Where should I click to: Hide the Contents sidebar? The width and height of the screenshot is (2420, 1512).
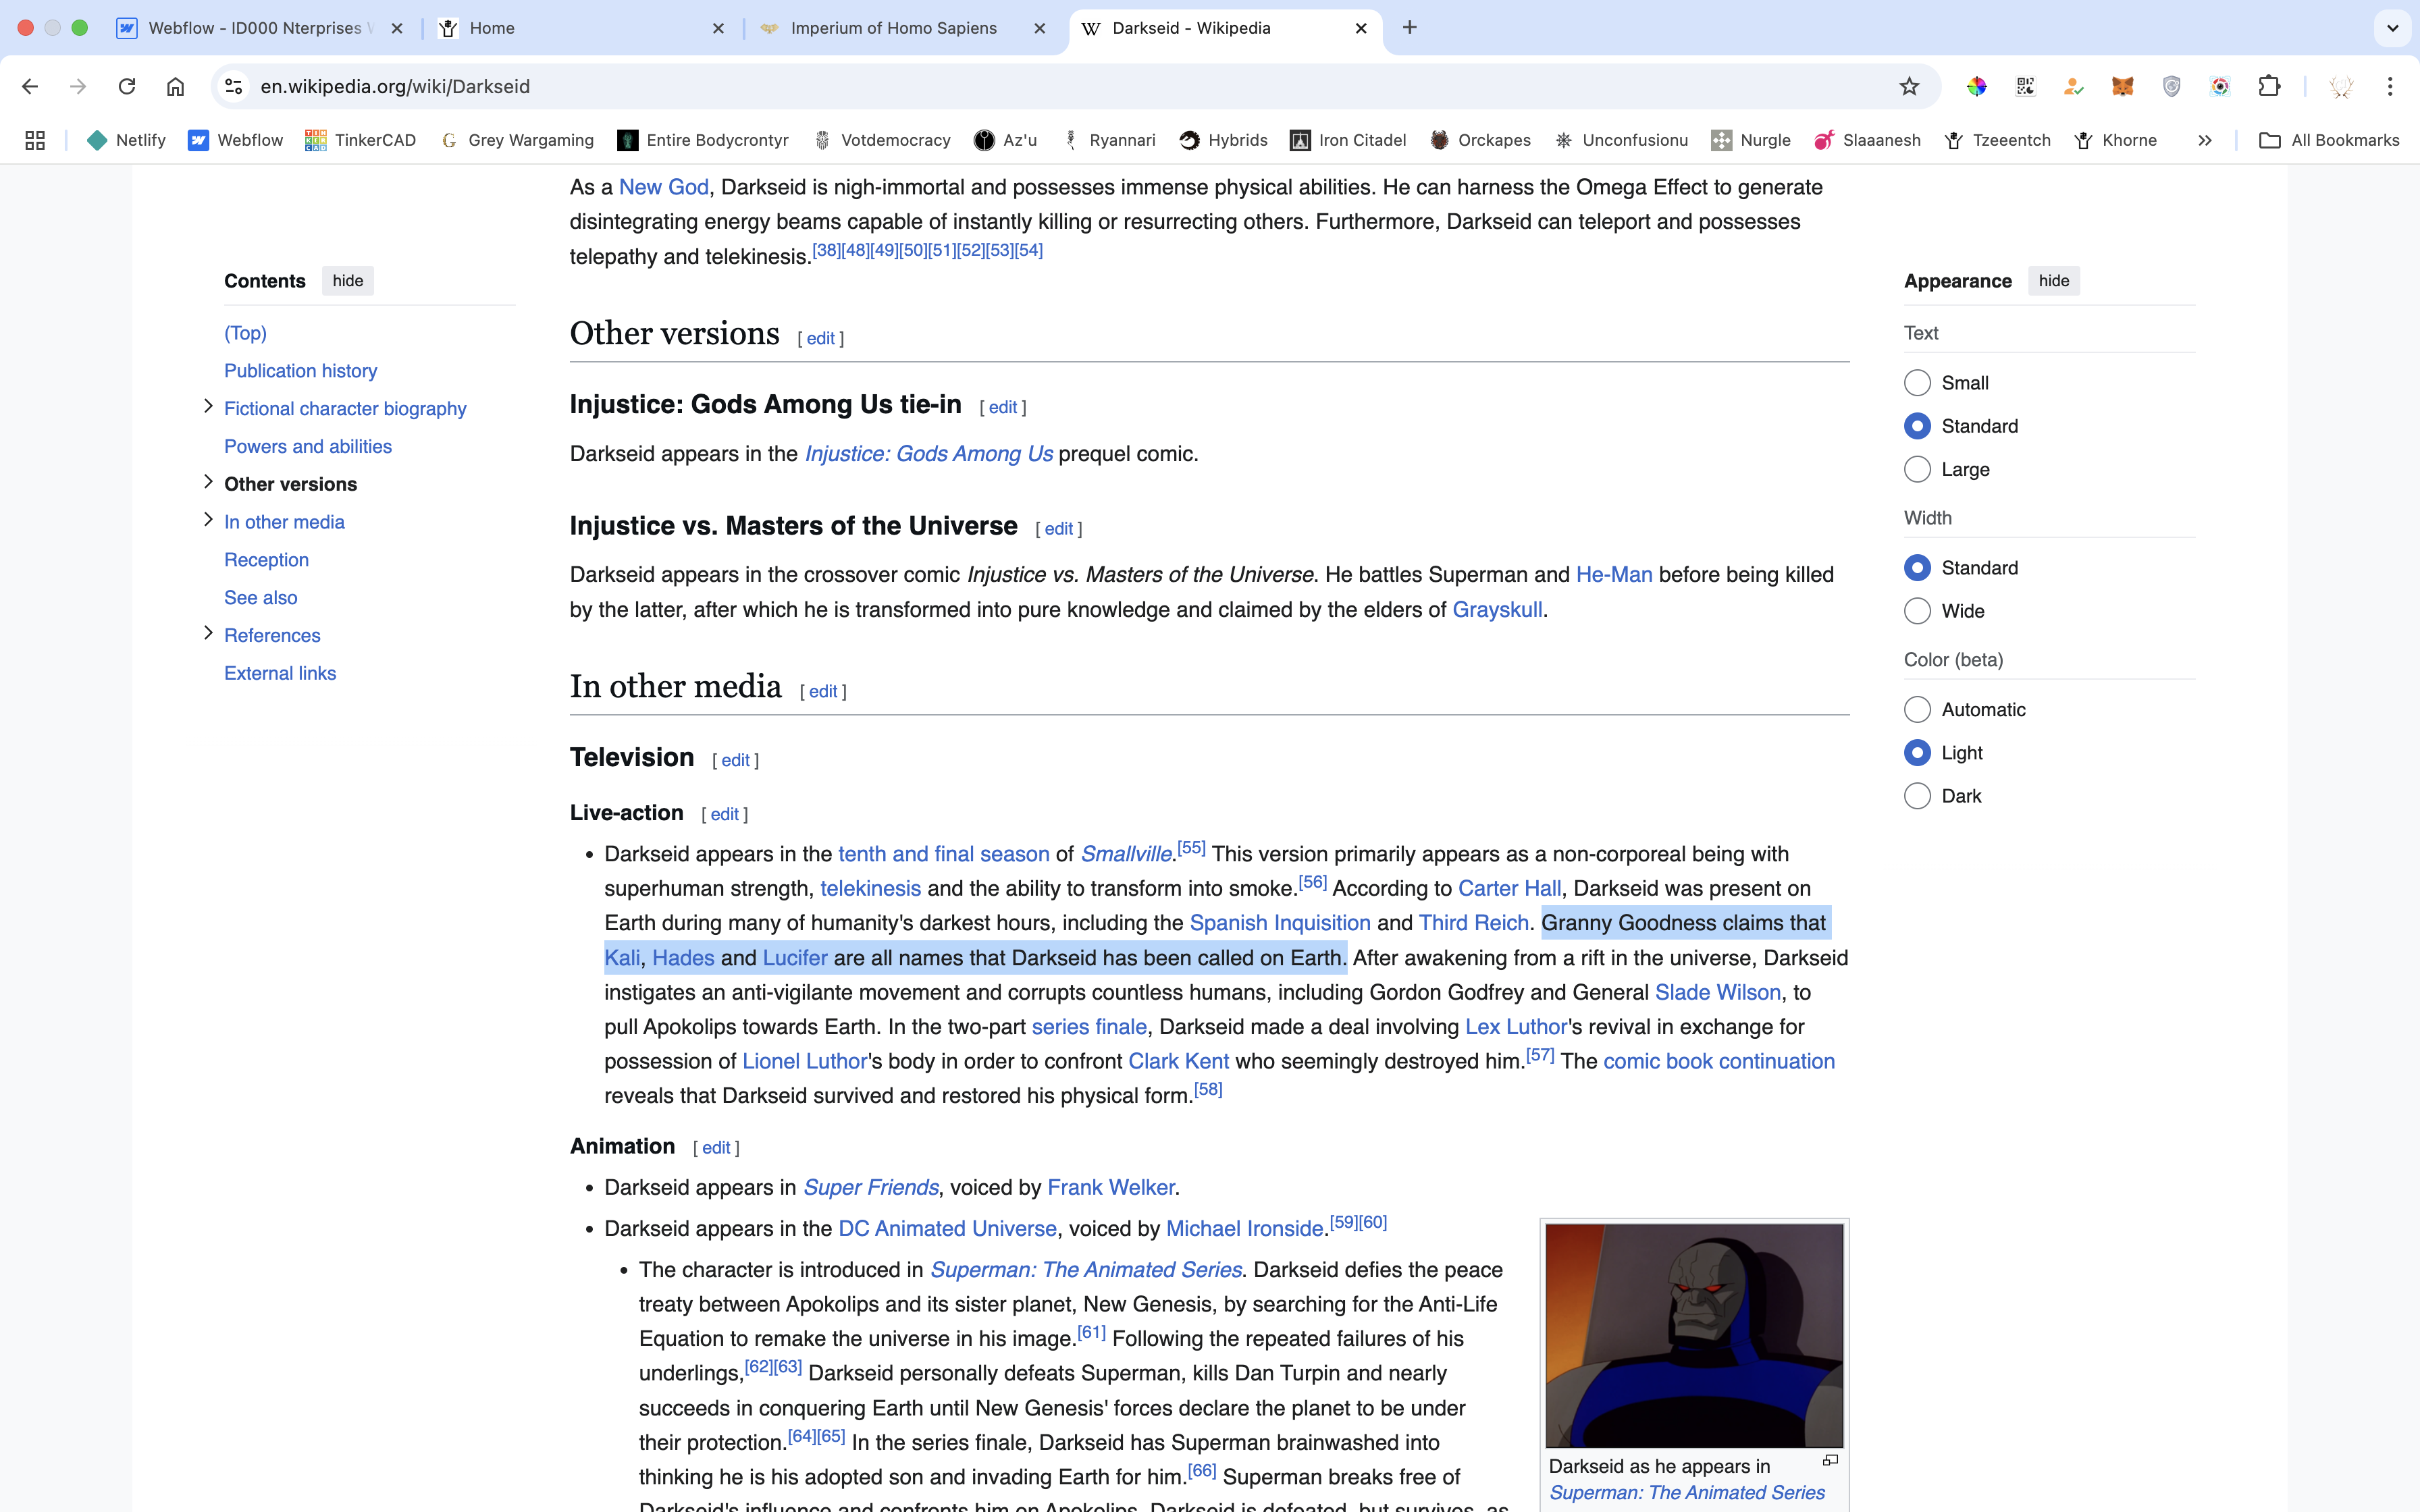347,281
